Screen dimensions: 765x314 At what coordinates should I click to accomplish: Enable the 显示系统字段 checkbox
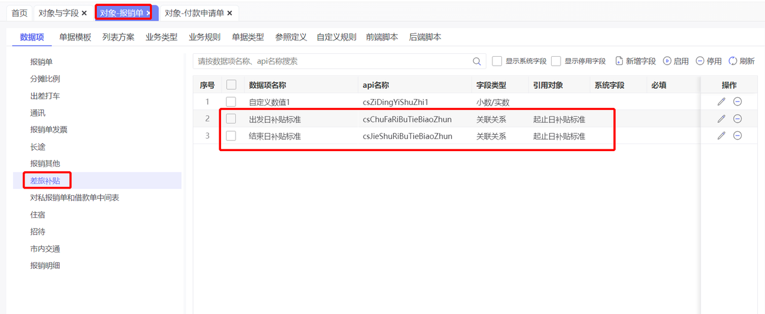click(x=497, y=61)
